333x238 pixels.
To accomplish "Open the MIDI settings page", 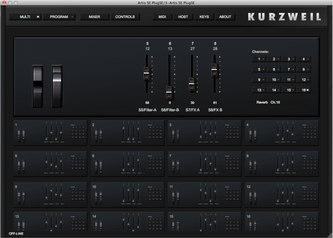I will [x=162, y=17].
